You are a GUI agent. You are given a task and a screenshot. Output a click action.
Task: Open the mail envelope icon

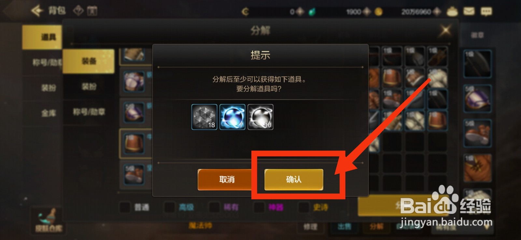click(469, 11)
